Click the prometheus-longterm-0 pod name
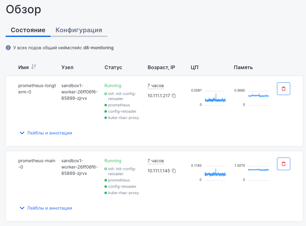 click(x=37, y=89)
